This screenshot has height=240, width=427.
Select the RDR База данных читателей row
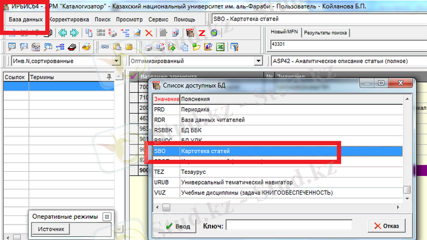pyautogui.click(x=278, y=119)
